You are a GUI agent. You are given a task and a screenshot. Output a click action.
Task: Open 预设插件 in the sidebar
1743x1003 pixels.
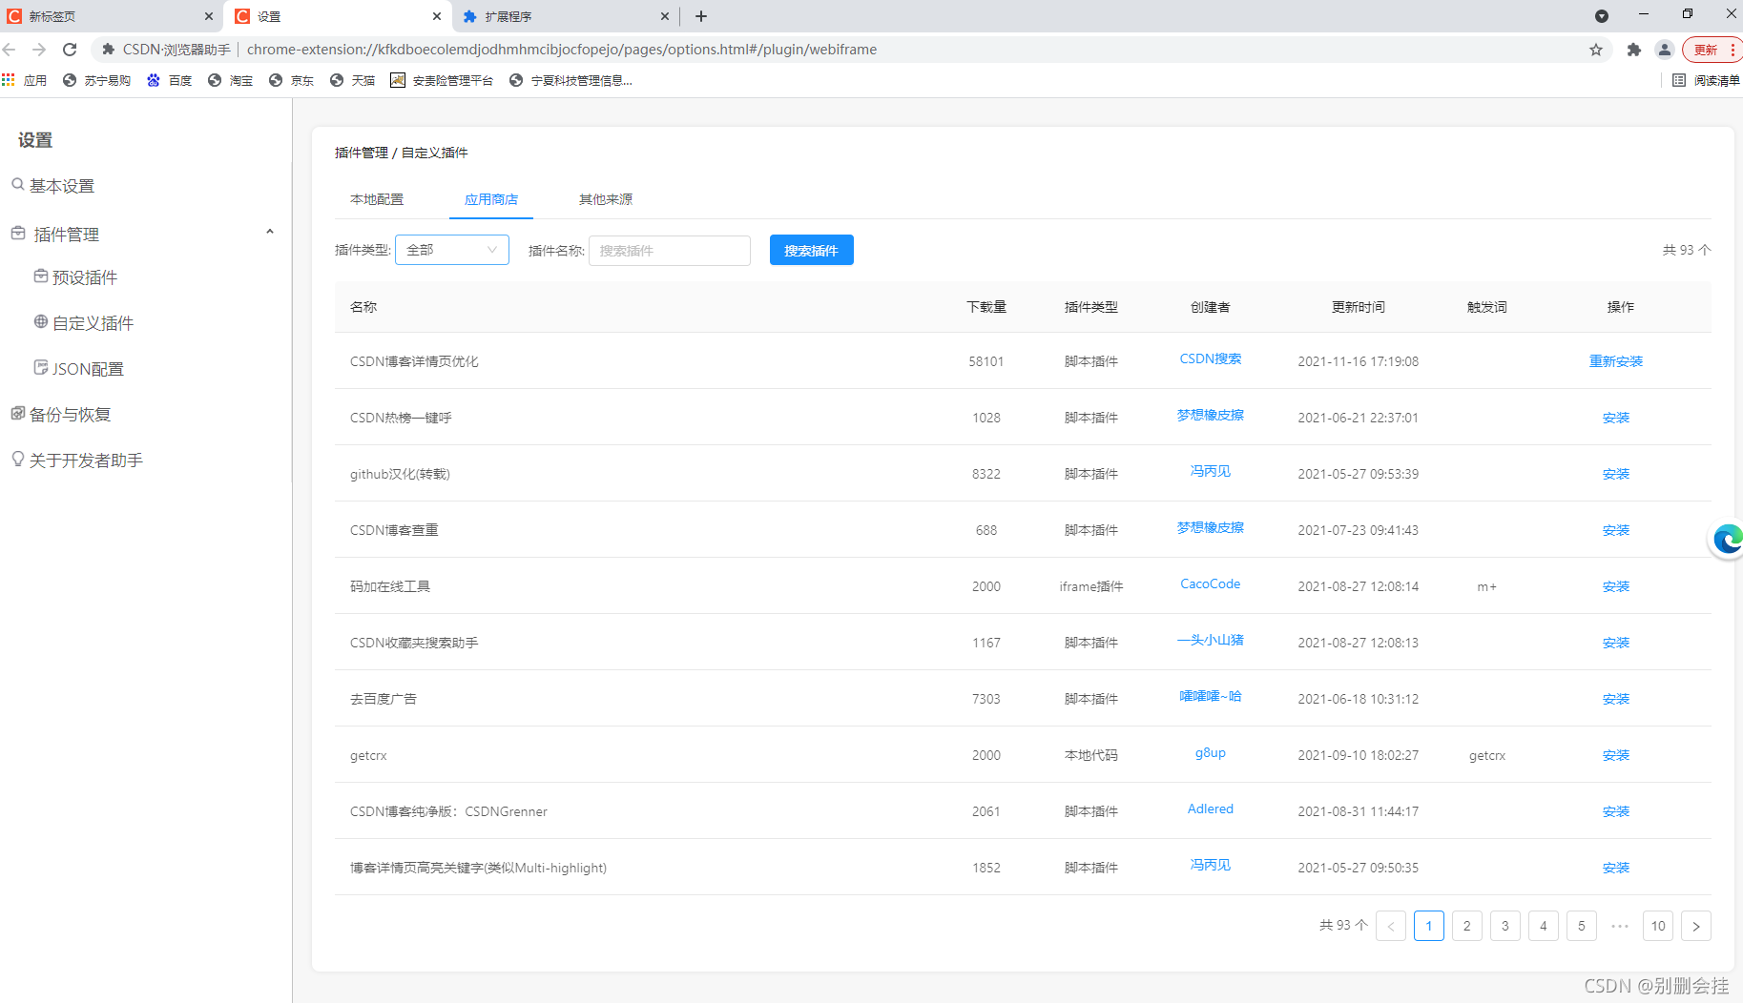click(x=75, y=277)
